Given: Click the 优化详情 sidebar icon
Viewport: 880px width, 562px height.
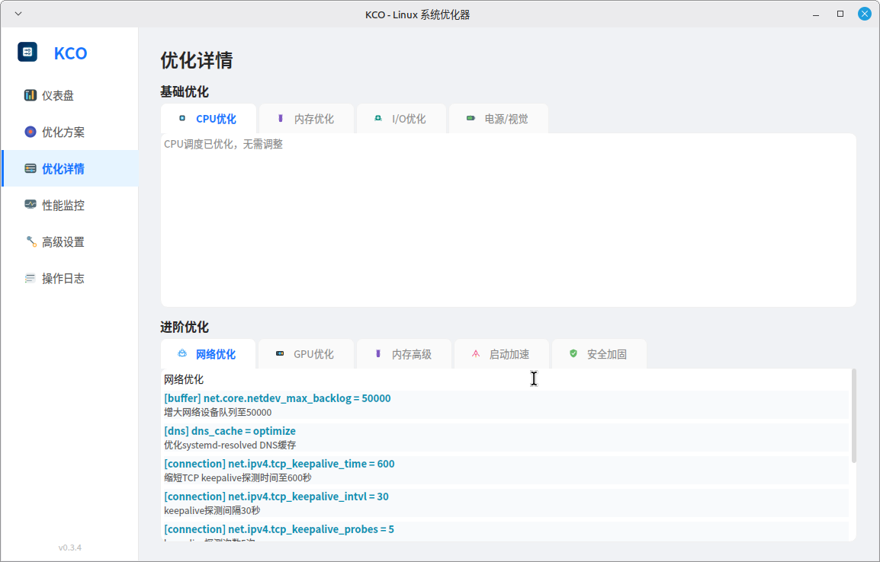Looking at the screenshot, I should click(31, 168).
